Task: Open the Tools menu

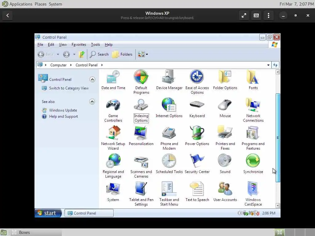Action: coord(95,45)
